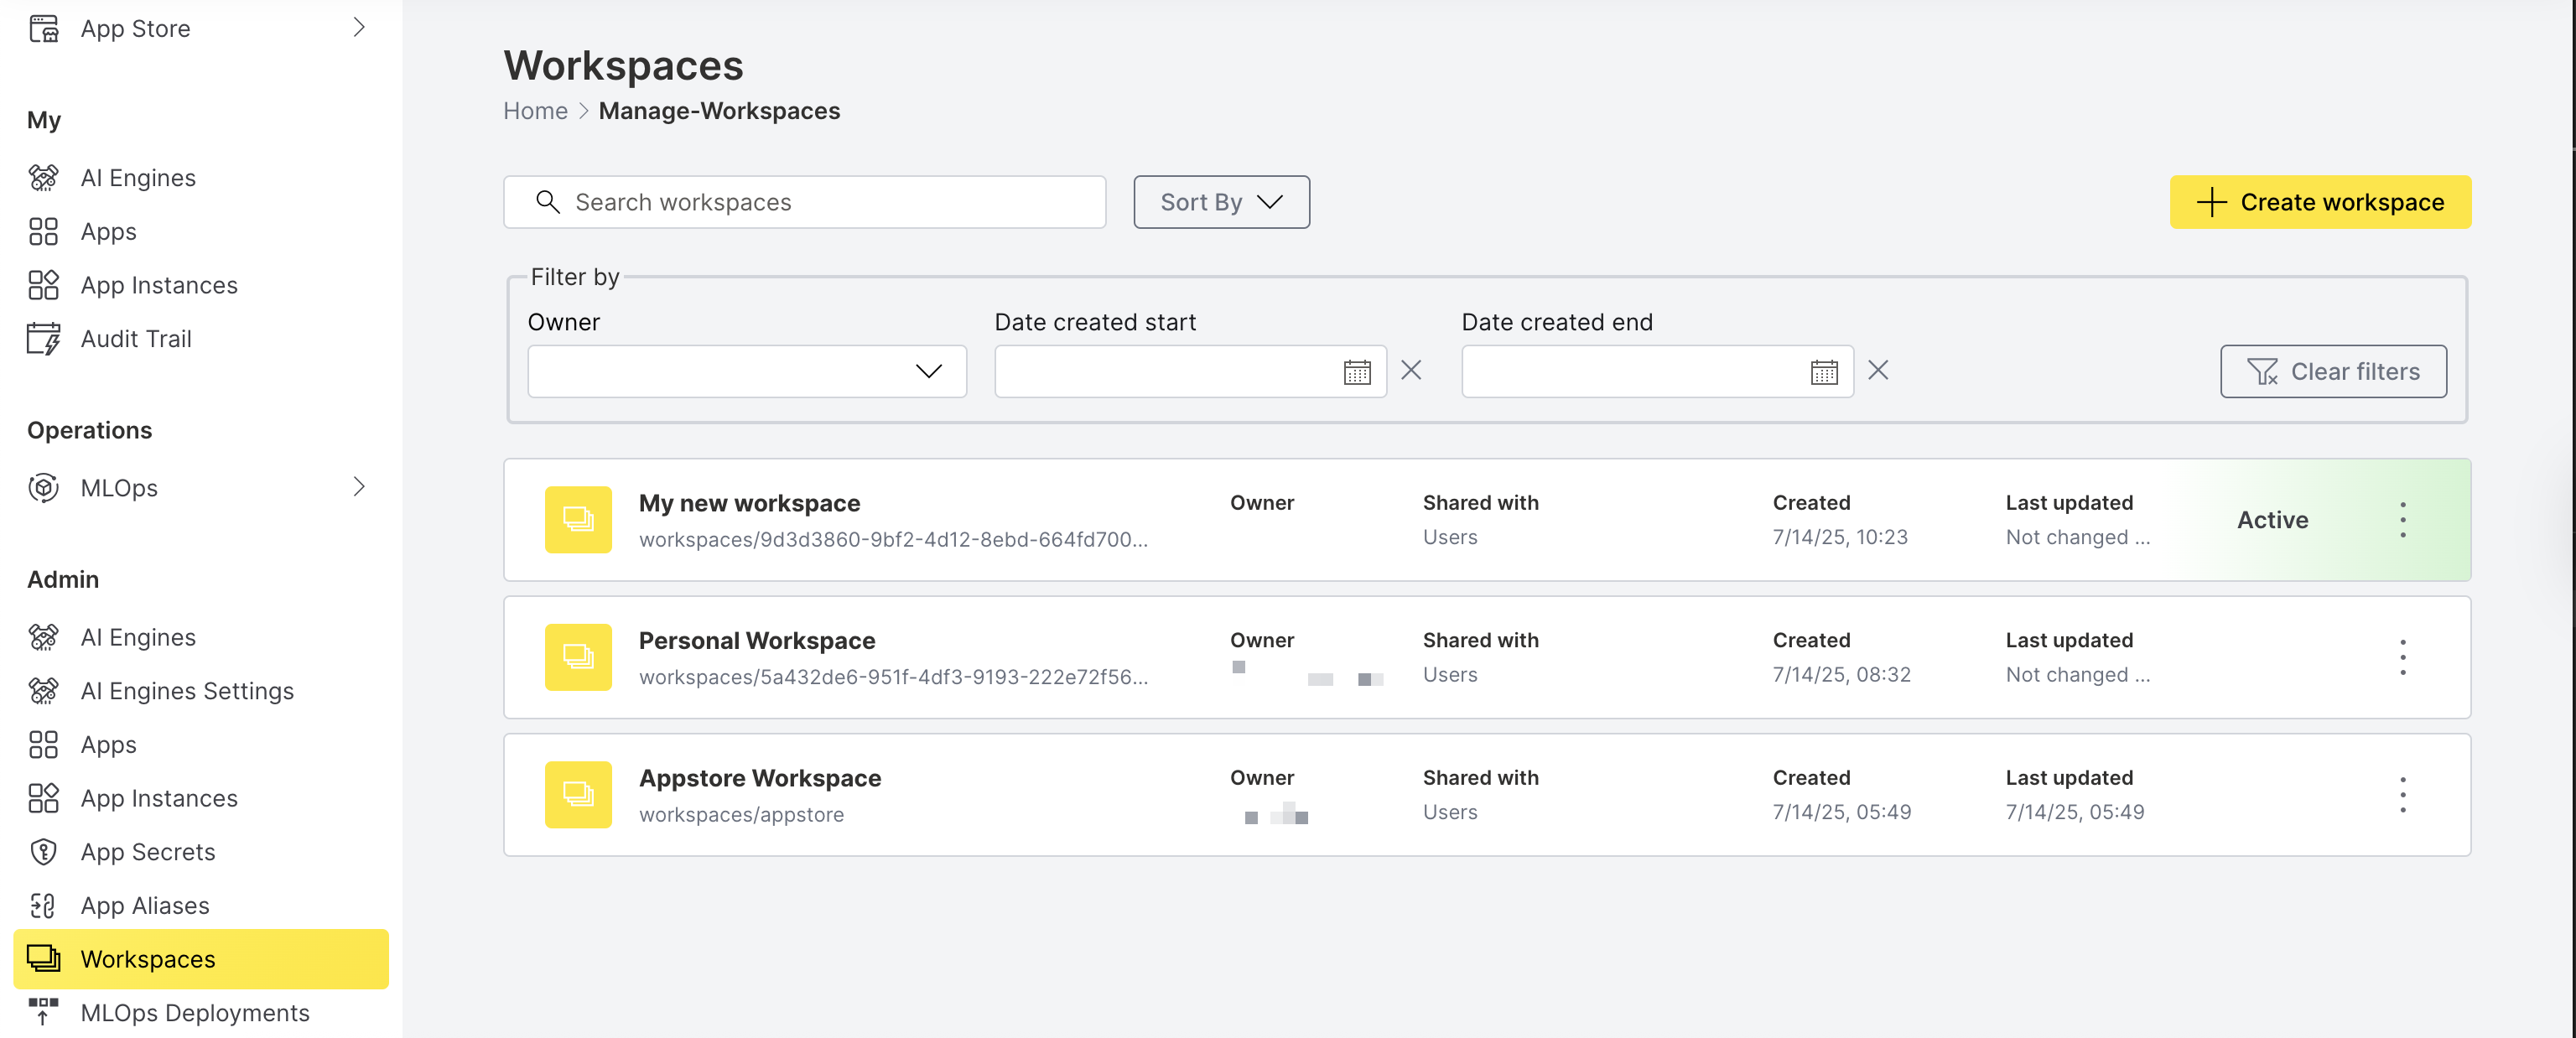
Task: Open the Owner filter dropdown
Action: (x=746, y=372)
